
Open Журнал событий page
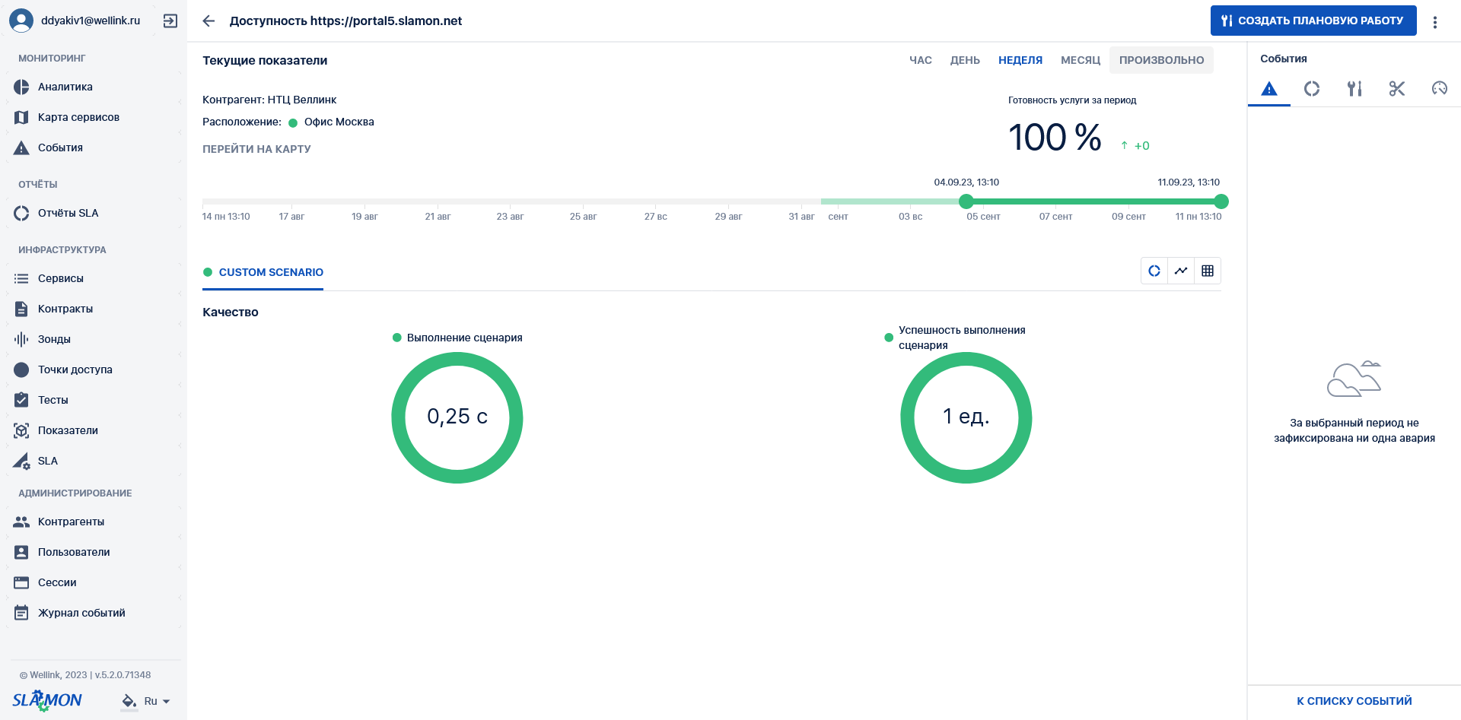(94, 613)
